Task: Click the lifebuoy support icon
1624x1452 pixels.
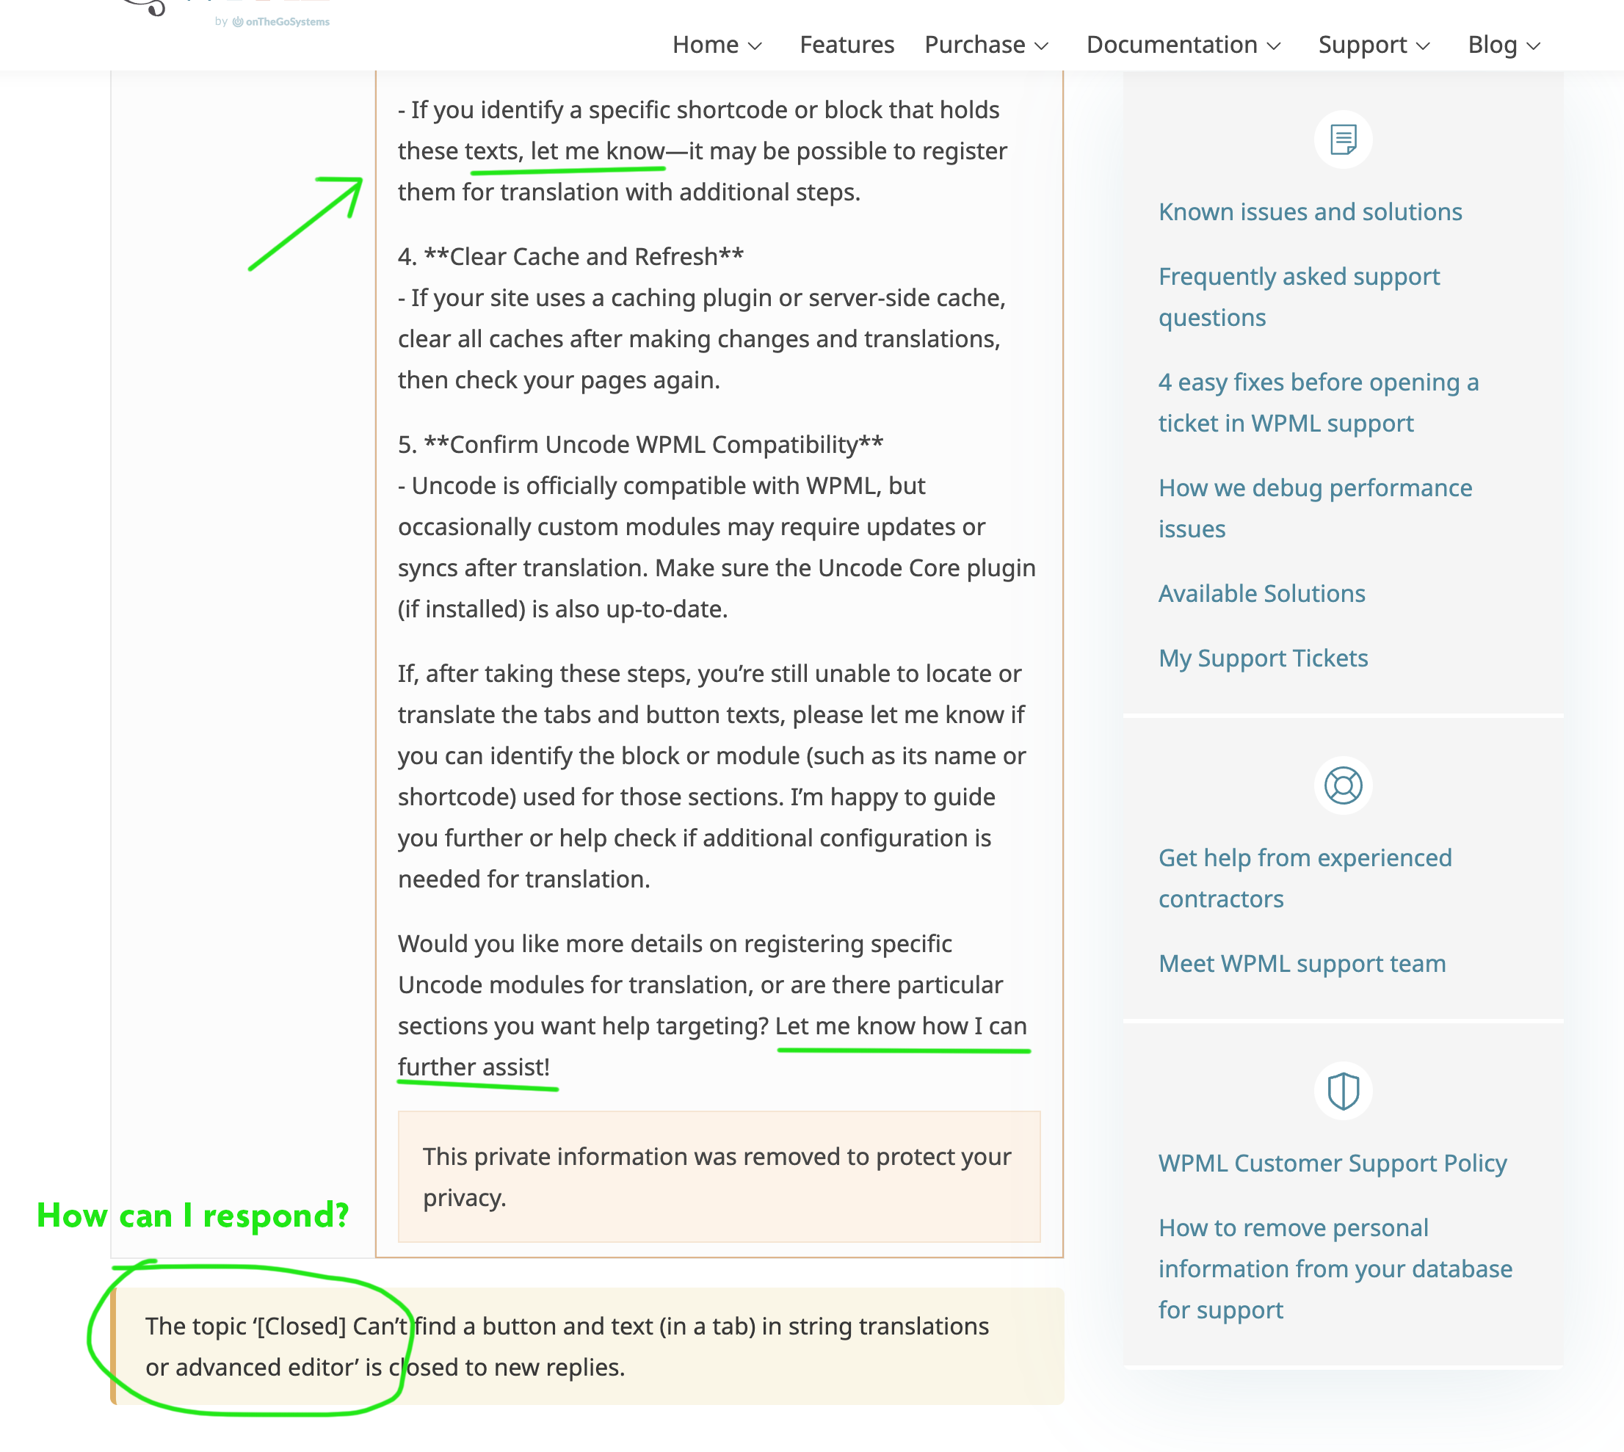Action: (1343, 786)
